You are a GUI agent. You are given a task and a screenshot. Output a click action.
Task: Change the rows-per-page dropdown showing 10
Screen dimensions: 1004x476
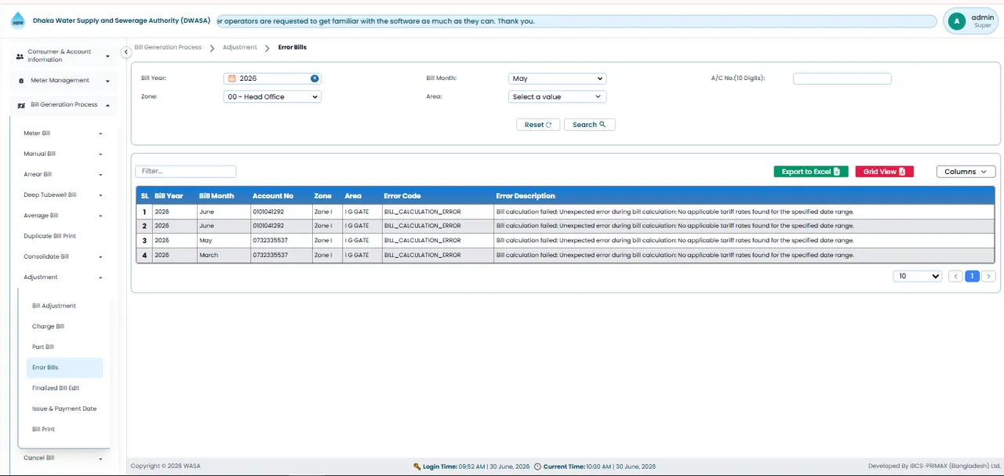[918, 276]
